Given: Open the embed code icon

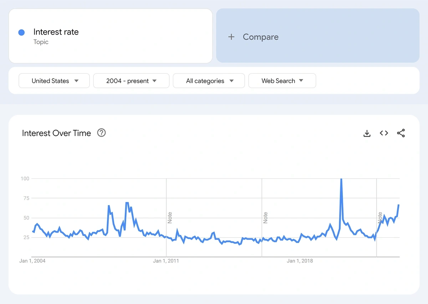Looking at the screenshot, I should click(384, 133).
